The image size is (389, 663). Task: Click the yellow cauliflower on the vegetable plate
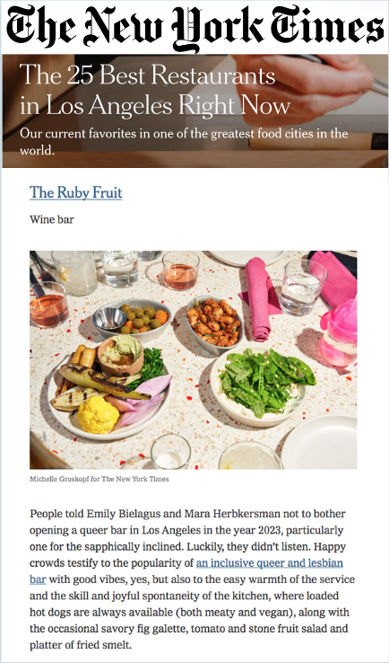pos(98,415)
